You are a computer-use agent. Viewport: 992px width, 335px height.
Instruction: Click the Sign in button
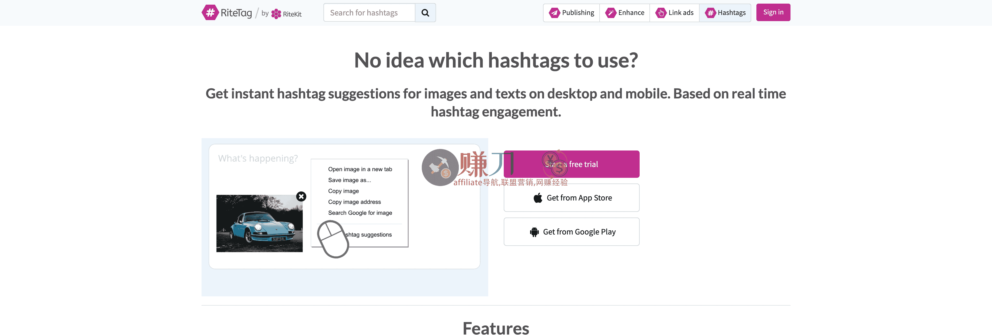coord(773,12)
